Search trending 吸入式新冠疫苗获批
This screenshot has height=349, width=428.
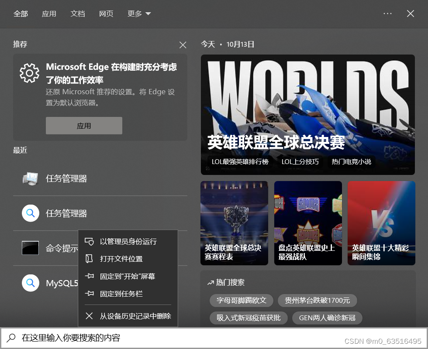click(249, 318)
